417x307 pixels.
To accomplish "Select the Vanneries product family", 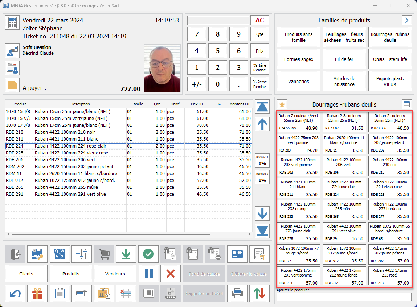I will click(x=299, y=81).
